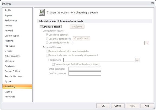Click the scheduling search header icon
Image resolution: width=156 pixels, height=110 pixels.
tap(42, 12)
